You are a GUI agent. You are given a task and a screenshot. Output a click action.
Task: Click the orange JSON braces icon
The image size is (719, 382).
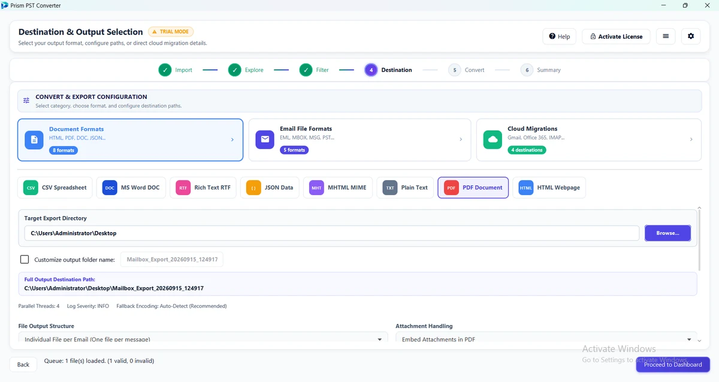[253, 187]
